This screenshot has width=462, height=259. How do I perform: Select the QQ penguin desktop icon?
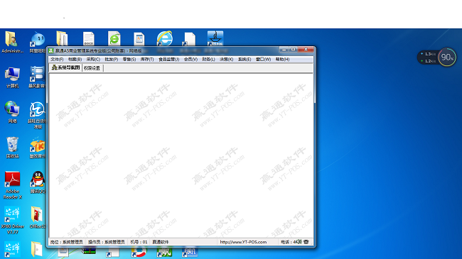pyautogui.click(x=38, y=182)
